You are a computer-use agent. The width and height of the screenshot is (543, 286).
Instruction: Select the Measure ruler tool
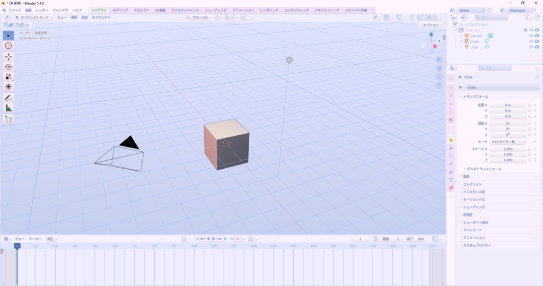click(8, 108)
